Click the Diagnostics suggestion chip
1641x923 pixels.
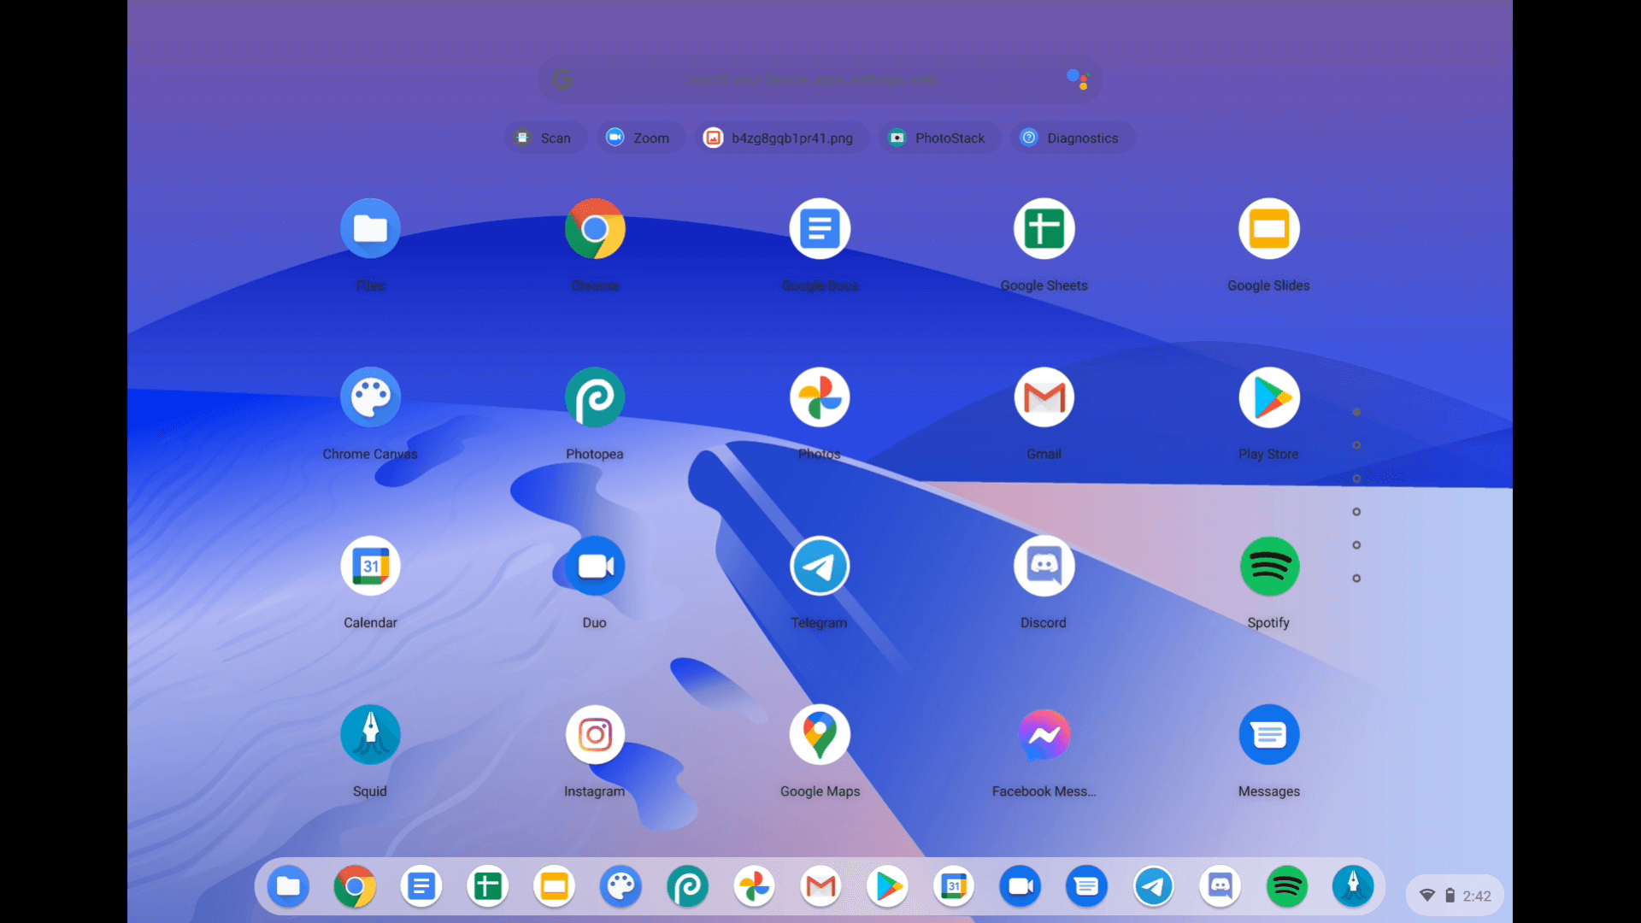(x=1073, y=138)
